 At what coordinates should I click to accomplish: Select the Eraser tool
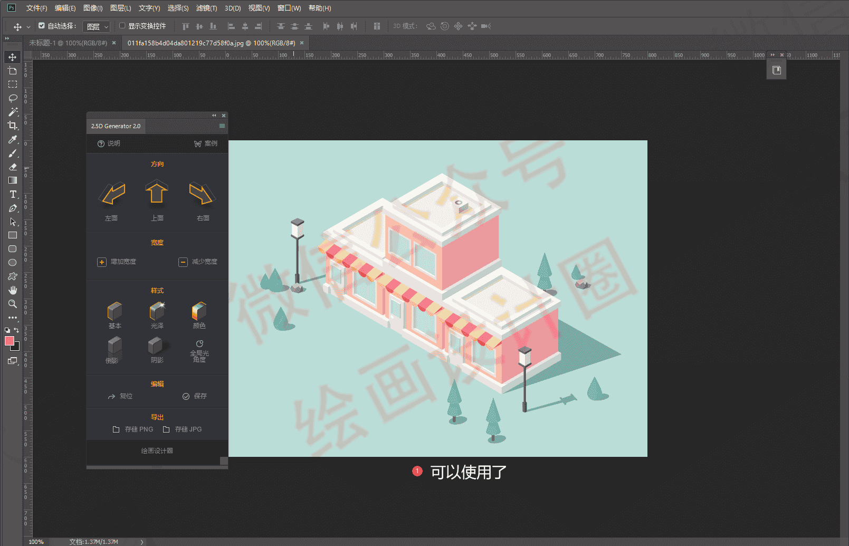tap(13, 167)
